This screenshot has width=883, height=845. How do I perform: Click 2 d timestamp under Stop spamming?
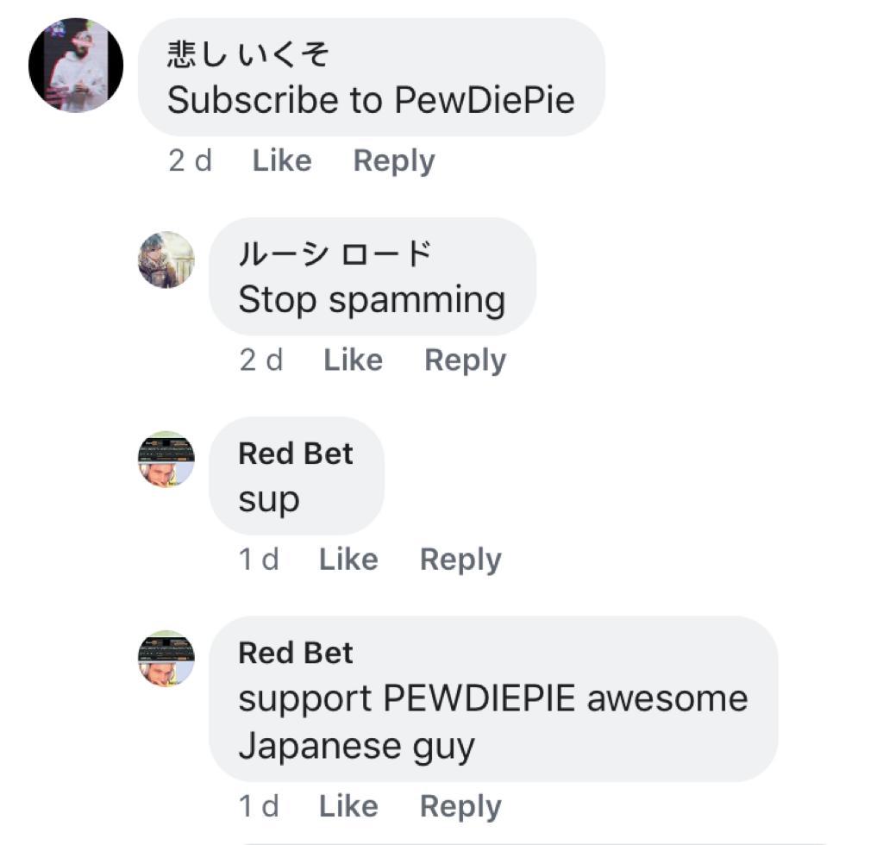click(261, 360)
